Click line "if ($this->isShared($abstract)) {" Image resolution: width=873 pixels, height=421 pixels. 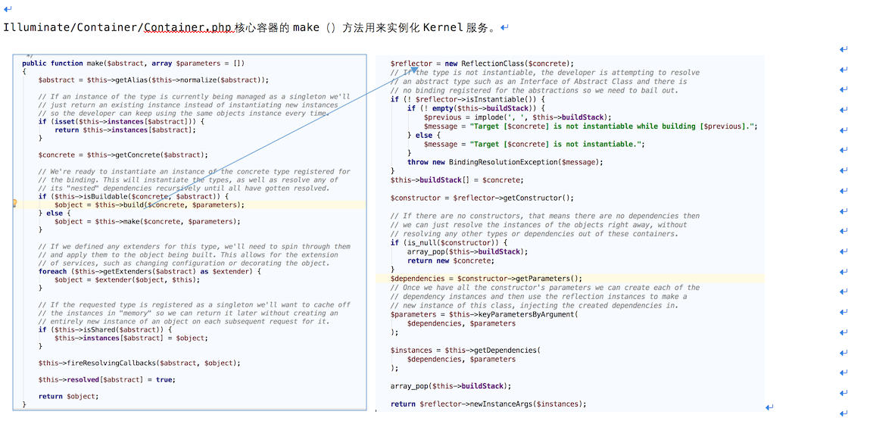(105, 329)
